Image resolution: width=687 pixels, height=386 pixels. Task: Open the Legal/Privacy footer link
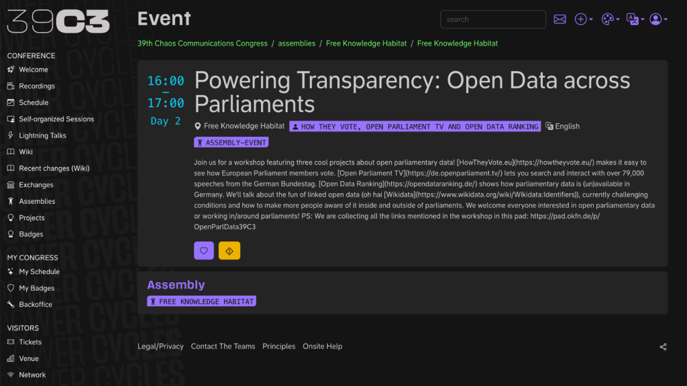pyautogui.click(x=160, y=346)
